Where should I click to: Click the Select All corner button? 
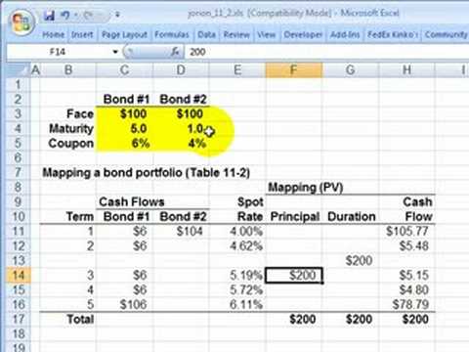[x=19, y=70]
